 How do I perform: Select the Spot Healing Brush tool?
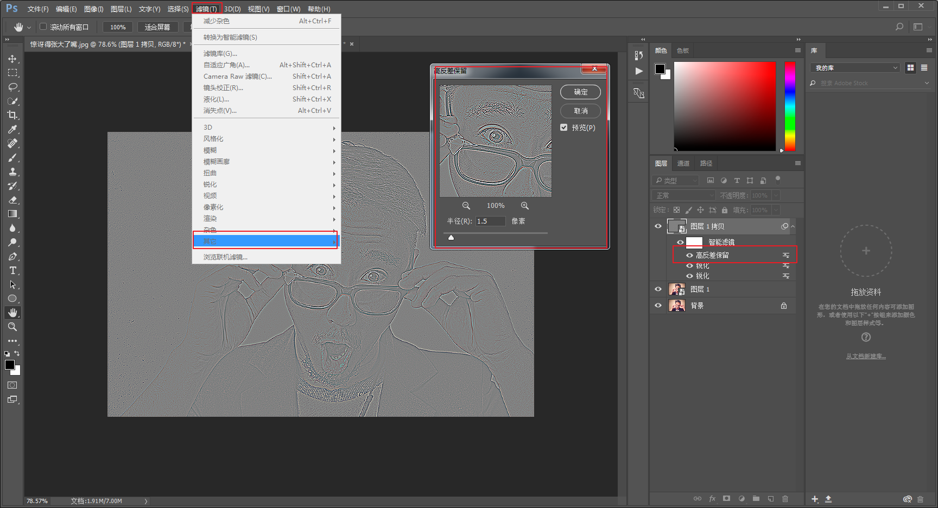click(x=12, y=143)
